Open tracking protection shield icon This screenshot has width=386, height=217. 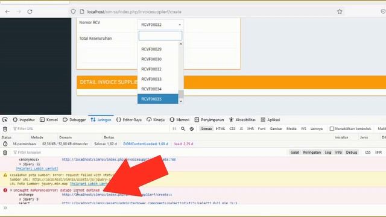tap(73, 11)
